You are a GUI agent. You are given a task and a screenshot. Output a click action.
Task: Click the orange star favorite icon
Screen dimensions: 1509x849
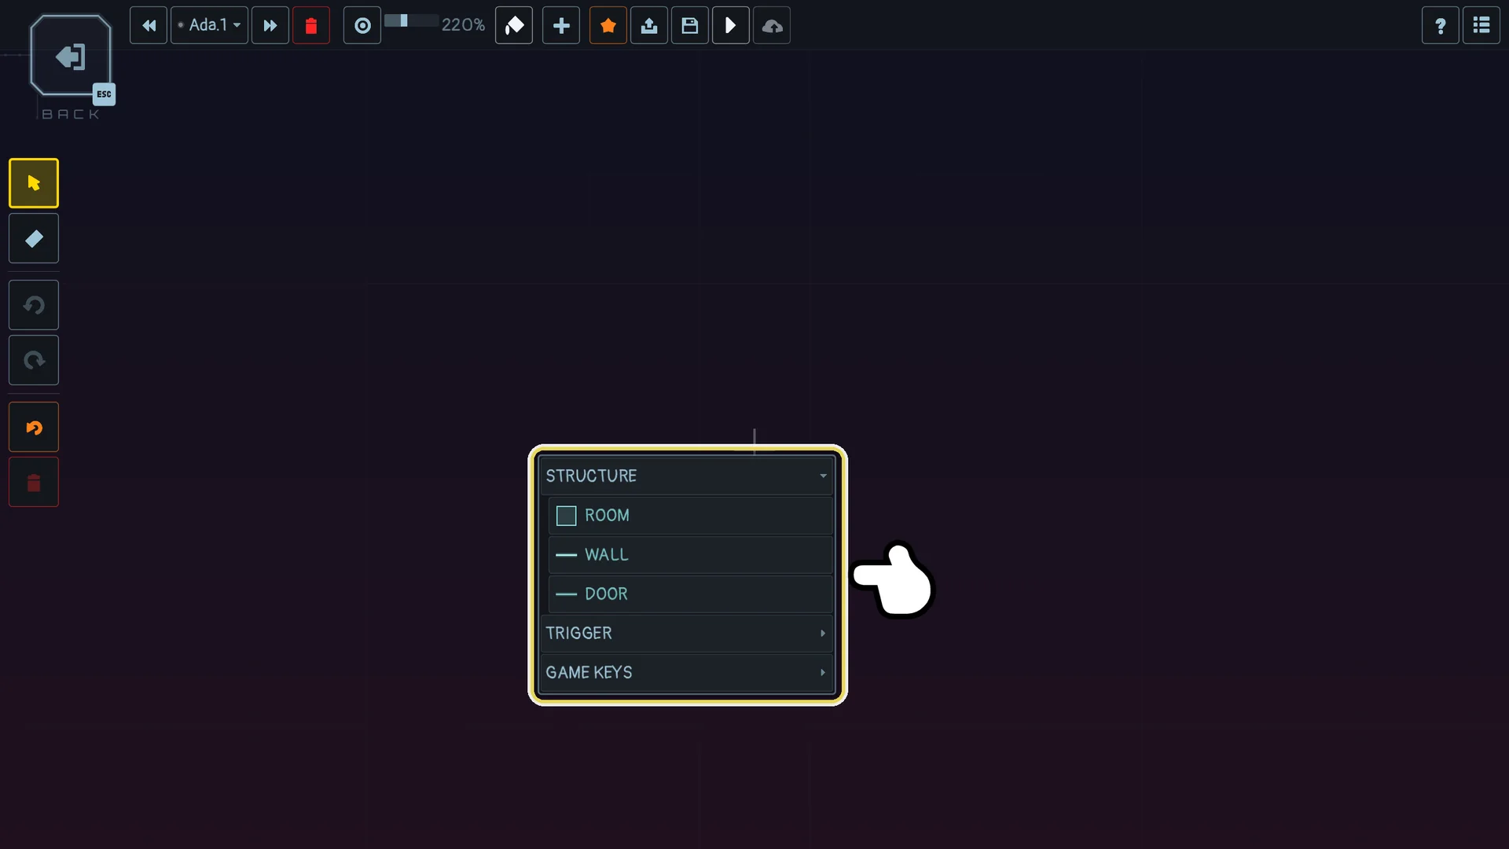point(608,25)
